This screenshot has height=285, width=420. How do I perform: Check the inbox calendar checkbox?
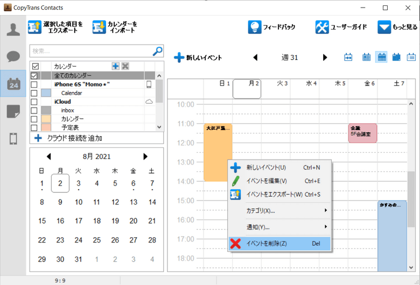[34, 110]
